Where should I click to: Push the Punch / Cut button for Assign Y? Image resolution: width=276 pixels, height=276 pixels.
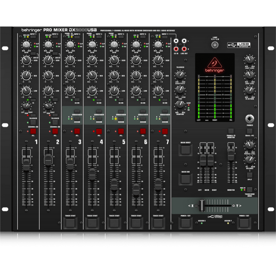[x=244, y=223]
